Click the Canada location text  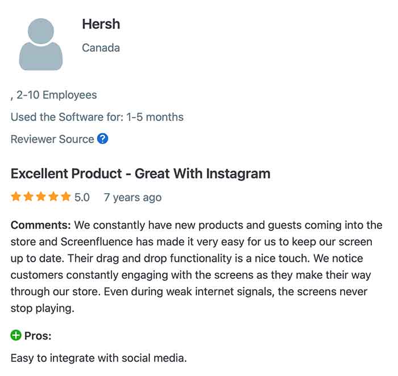point(101,48)
